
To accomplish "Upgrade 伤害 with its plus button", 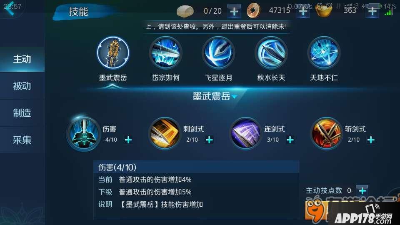I will point(128,140).
